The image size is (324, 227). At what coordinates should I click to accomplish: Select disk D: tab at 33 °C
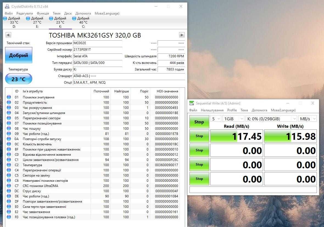14,22
